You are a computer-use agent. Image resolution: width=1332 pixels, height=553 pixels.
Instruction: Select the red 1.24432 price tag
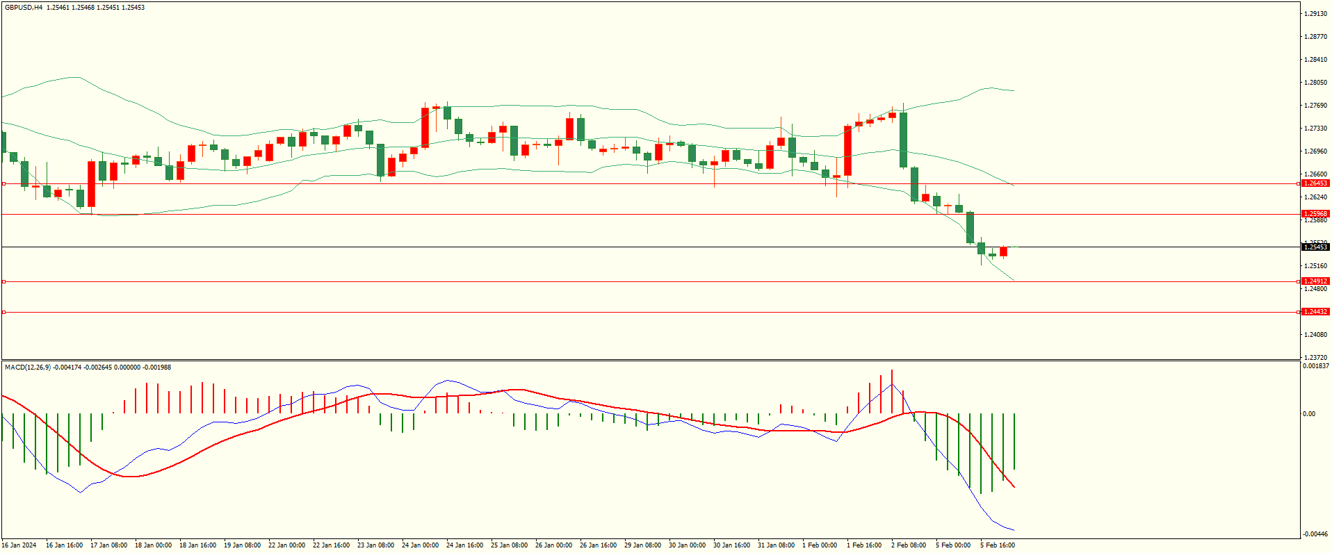[x=1315, y=312]
